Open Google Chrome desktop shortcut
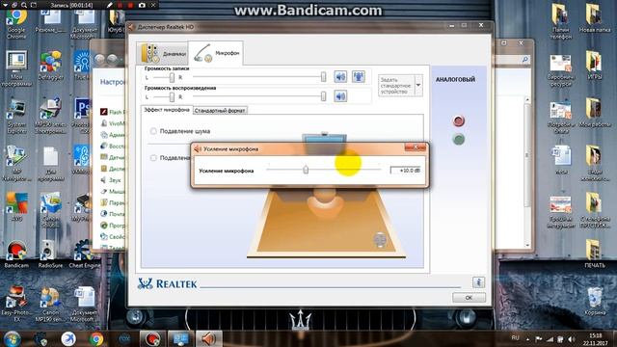Screen dimensions: 617x347 pos(16,23)
